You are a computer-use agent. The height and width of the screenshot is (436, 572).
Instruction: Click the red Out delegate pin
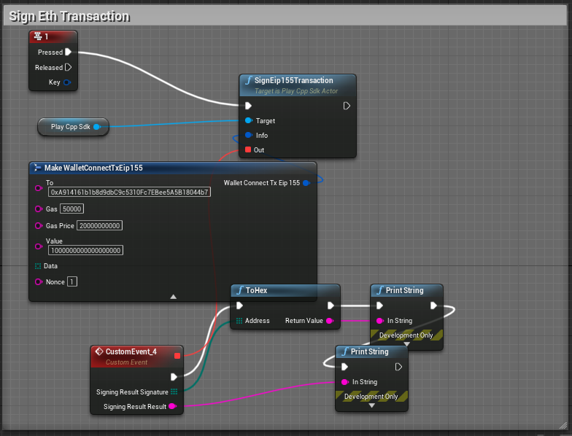click(x=249, y=150)
